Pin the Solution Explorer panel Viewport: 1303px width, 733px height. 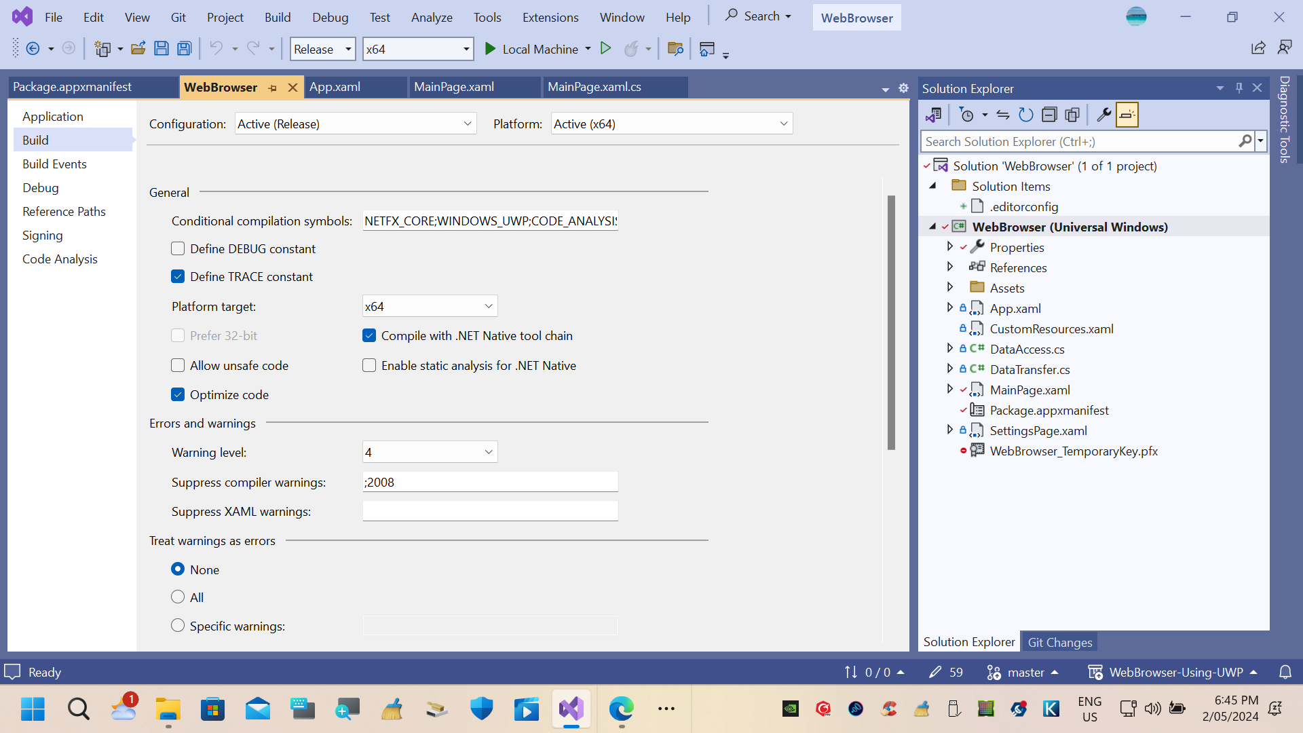click(1239, 88)
